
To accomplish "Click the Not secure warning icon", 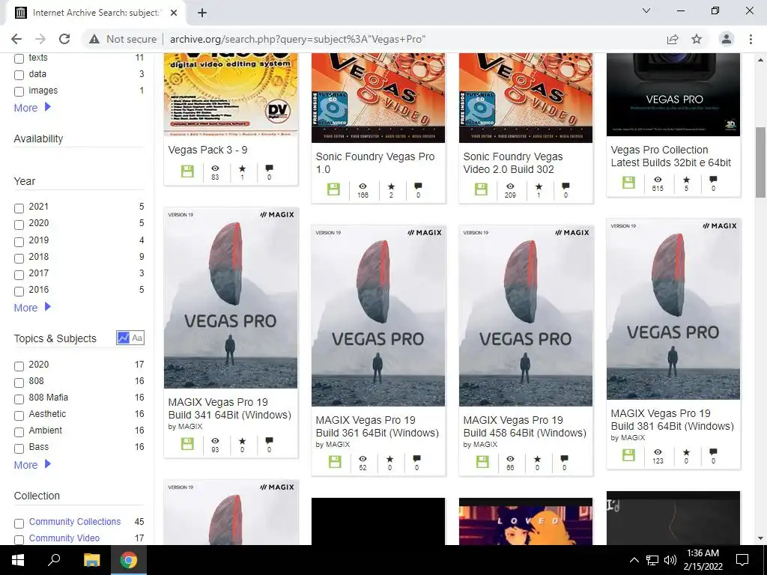I will (94, 39).
